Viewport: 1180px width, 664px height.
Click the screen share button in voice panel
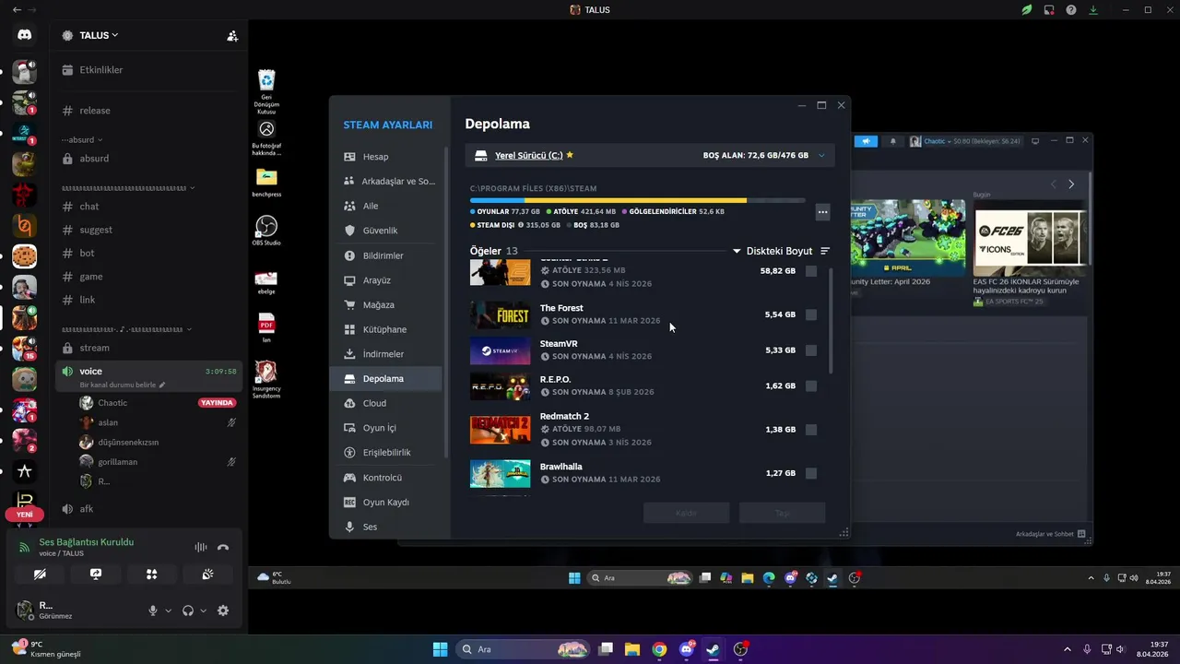point(96,574)
